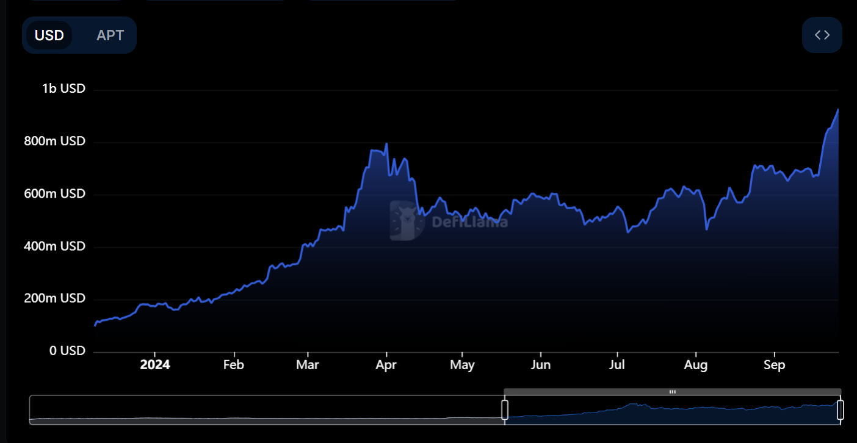Viewport: 857px width, 443px height.
Task: Click the Feb date axis label
Action: (x=234, y=365)
